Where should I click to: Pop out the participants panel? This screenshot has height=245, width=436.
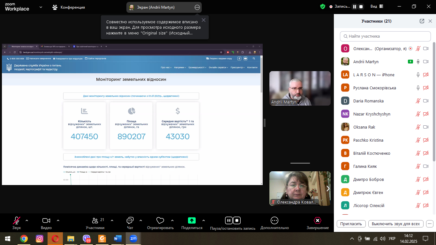point(422,21)
